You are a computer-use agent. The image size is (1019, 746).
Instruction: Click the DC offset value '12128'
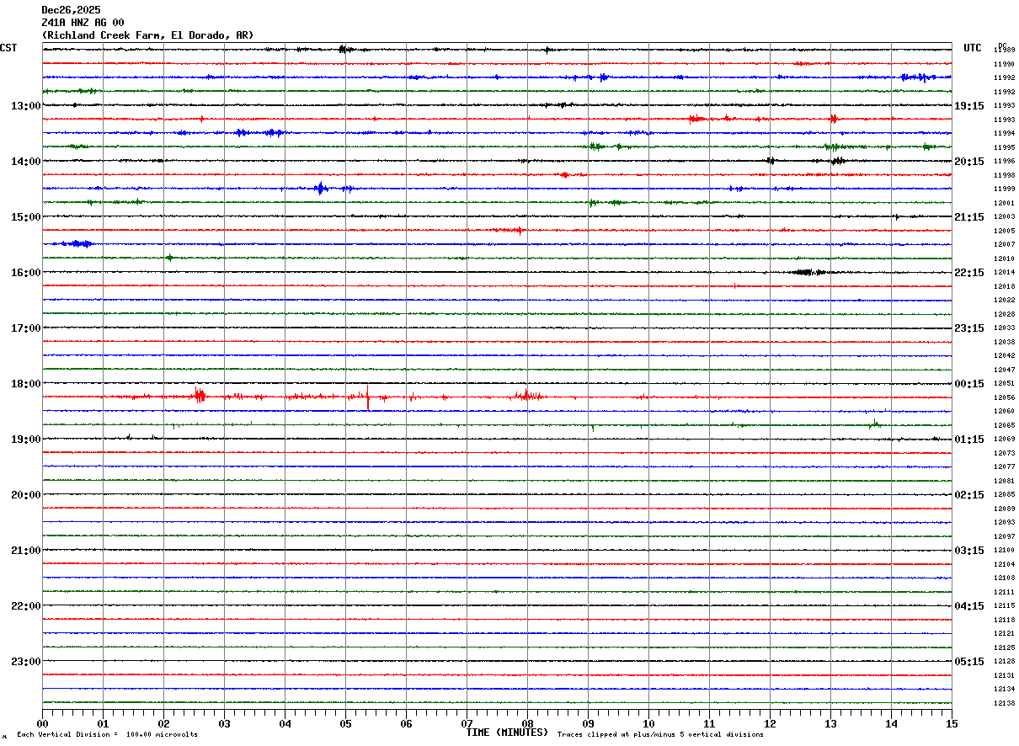[1004, 662]
